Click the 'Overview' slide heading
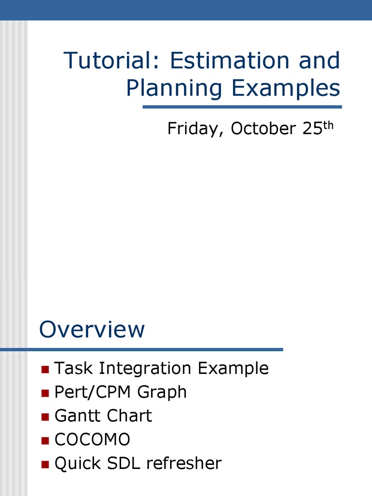This screenshot has height=496, width=372. (x=92, y=330)
